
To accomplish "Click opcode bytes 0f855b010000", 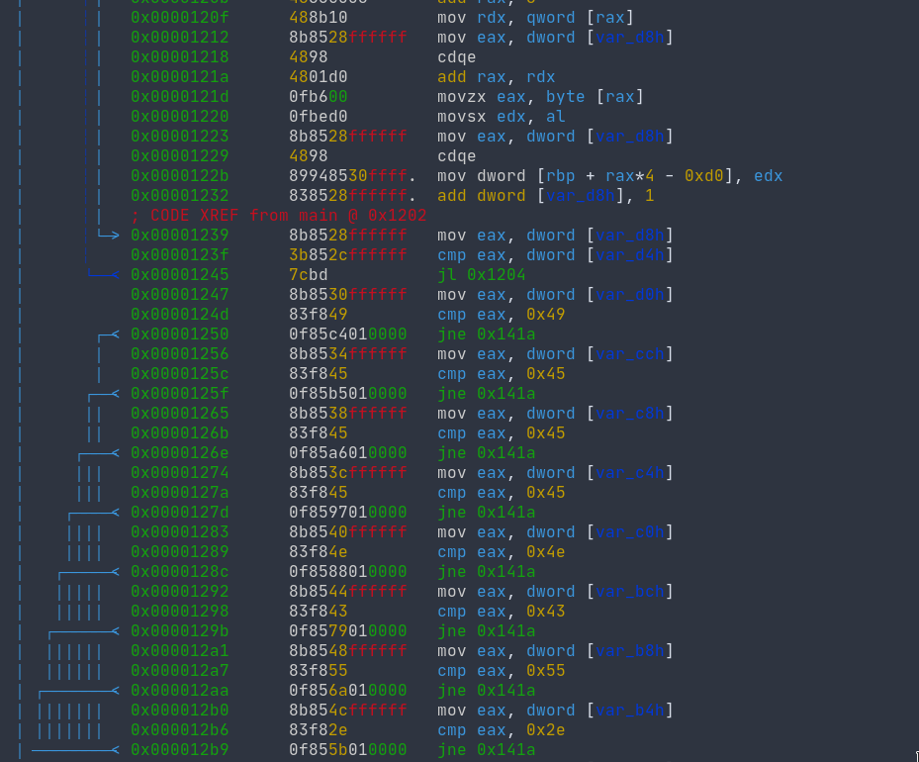I will point(347,750).
